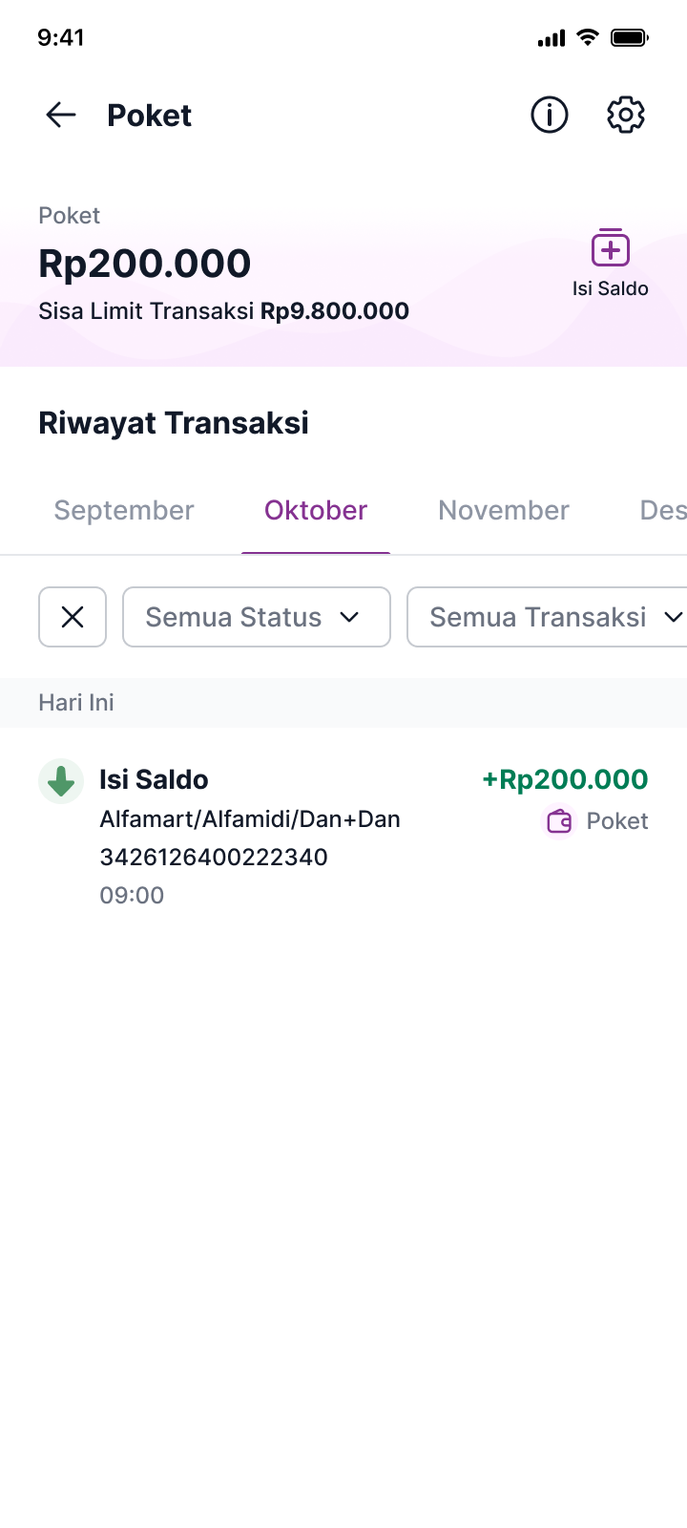The image size is (687, 1528).
Task: Clear filters with the X button
Action: tap(73, 617)
